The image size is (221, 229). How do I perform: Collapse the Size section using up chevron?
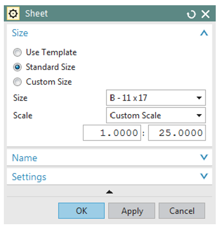[x=204, y=33]
